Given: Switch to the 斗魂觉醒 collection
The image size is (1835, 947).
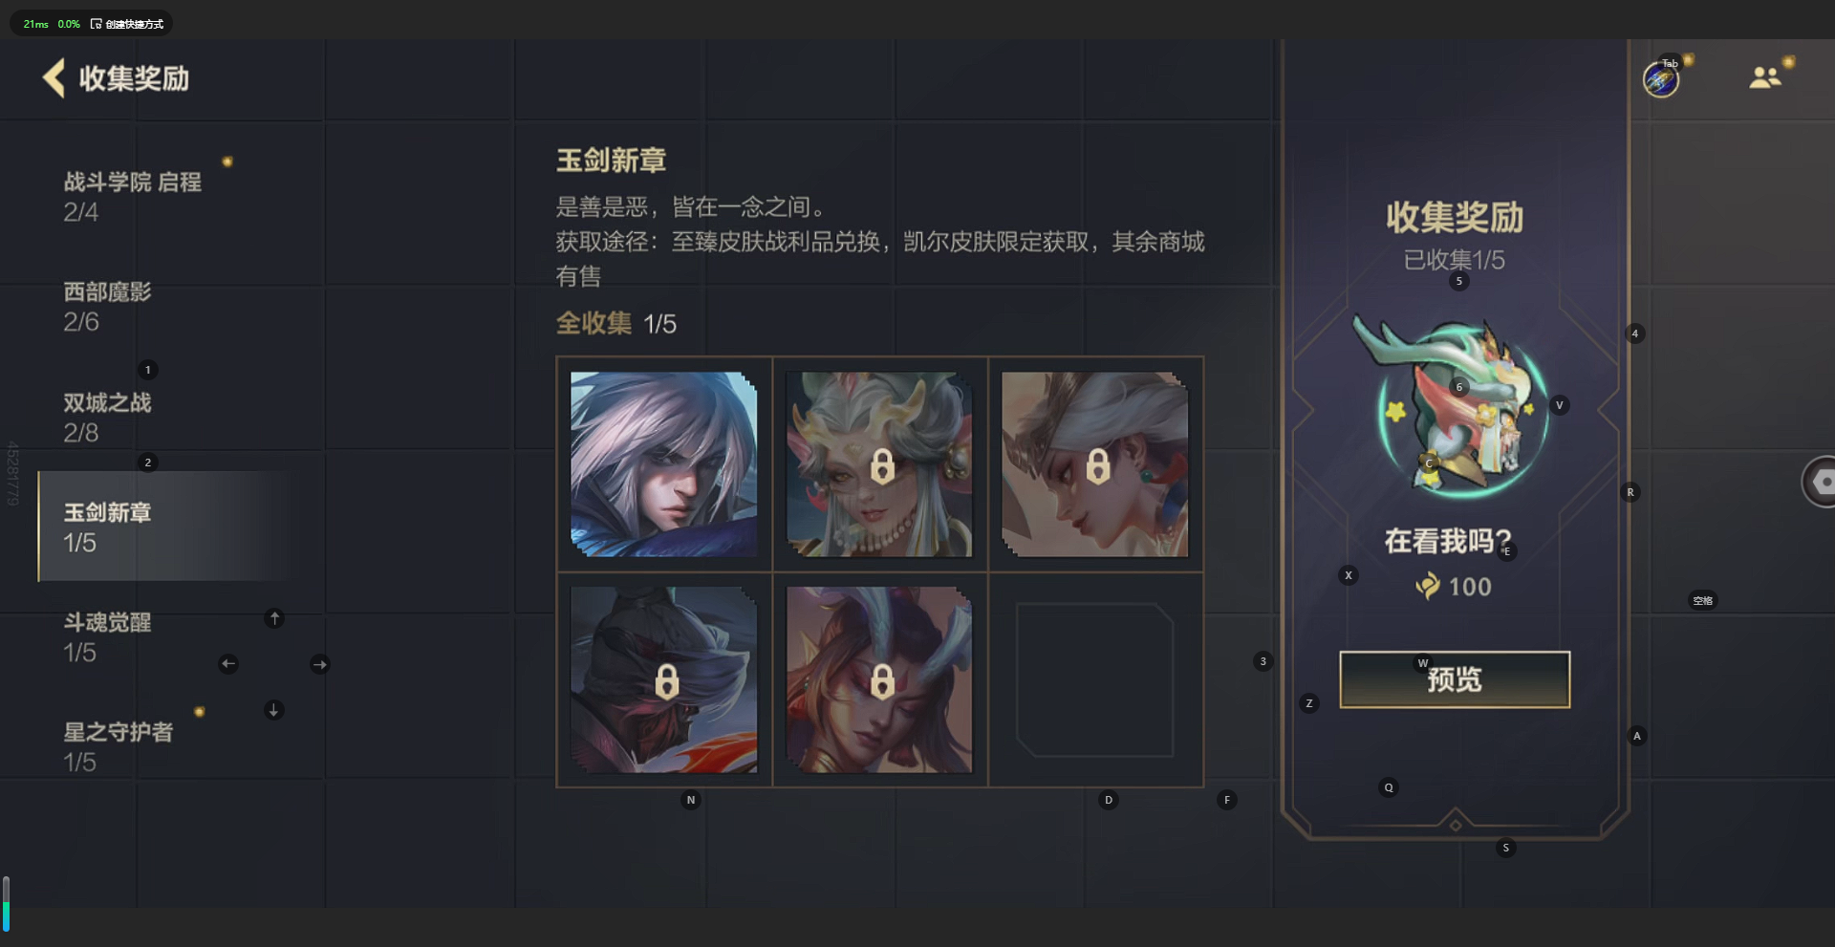Looking at the screenshot, I should point(108,636).
